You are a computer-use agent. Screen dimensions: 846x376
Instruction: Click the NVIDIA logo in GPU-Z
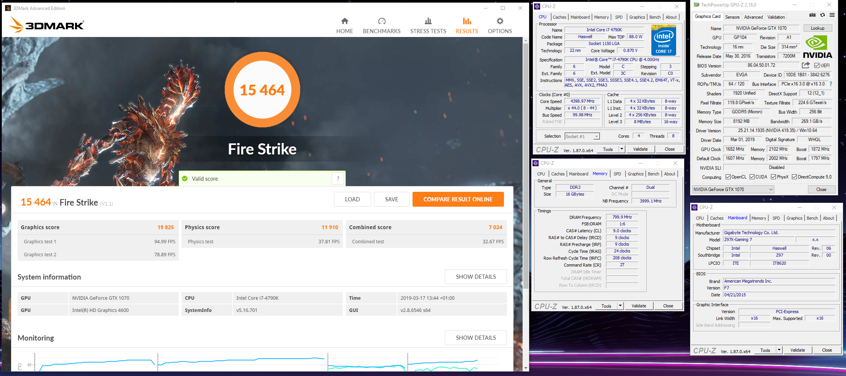click(817, 47)
